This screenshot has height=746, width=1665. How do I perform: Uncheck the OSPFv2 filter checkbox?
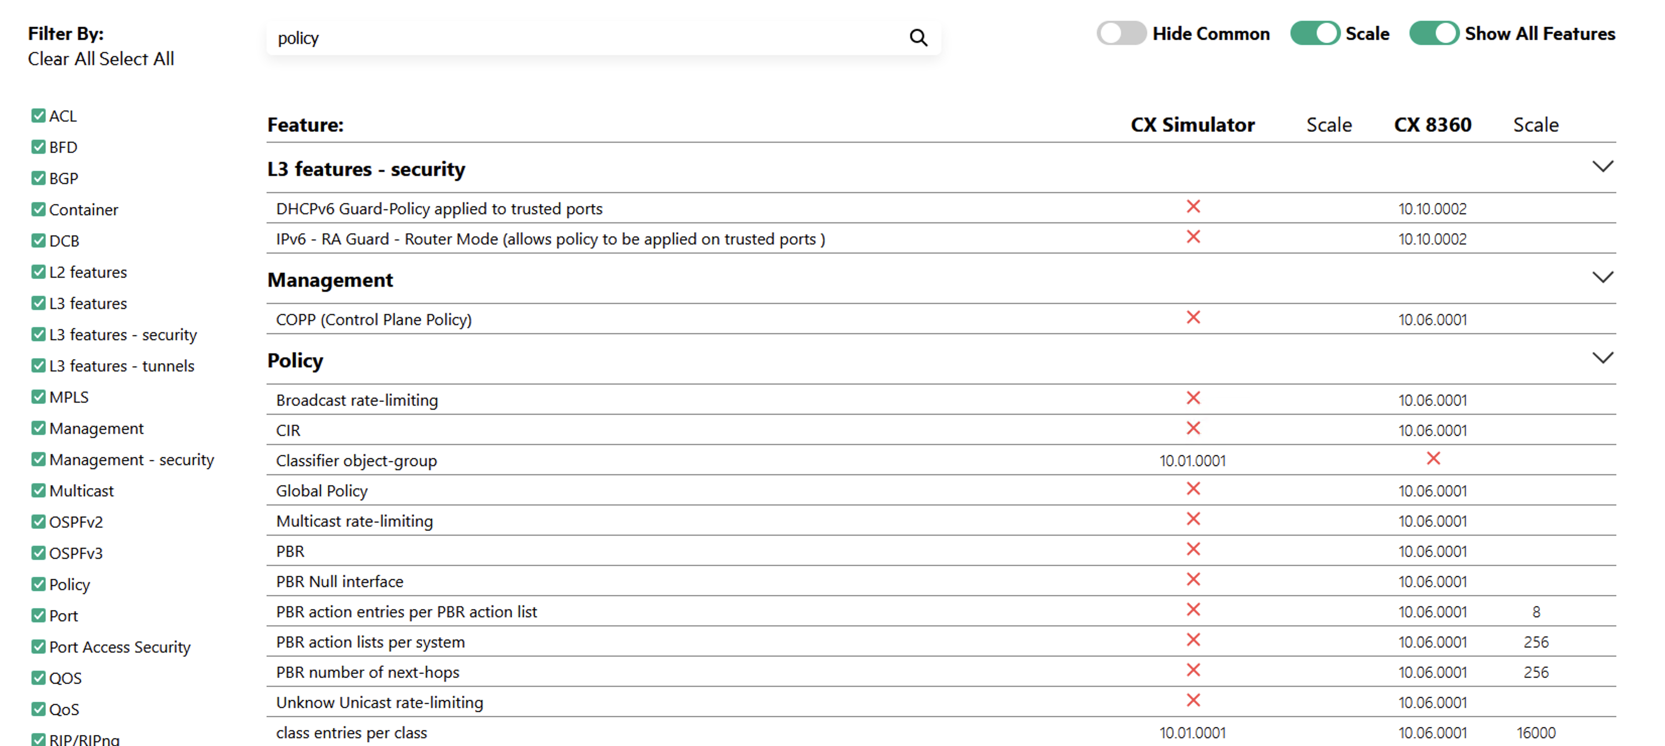38,521
